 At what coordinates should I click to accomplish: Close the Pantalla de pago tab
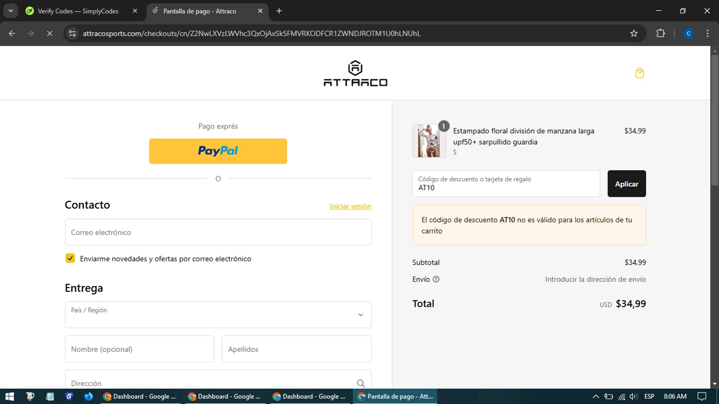click(260, 11)
